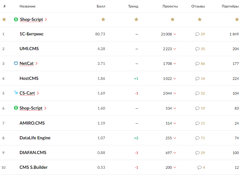248x175 pixels.
Task: Open the speech bubble icon for 1С-Битрикс reviews
Action: [x=197, y=34]
